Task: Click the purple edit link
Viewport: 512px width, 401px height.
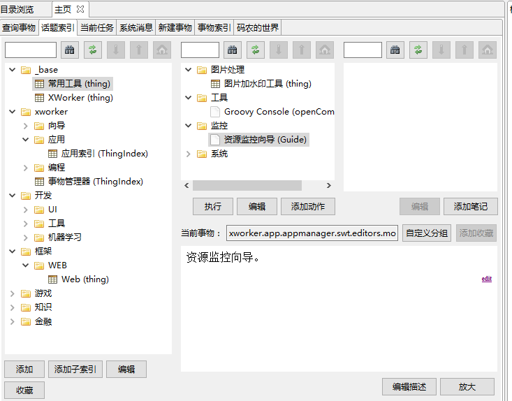Action: [487, 279]
